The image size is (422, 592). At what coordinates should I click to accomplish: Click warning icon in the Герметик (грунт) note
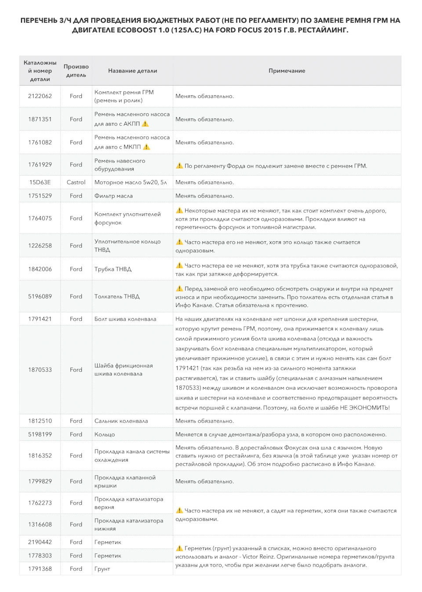179,548
